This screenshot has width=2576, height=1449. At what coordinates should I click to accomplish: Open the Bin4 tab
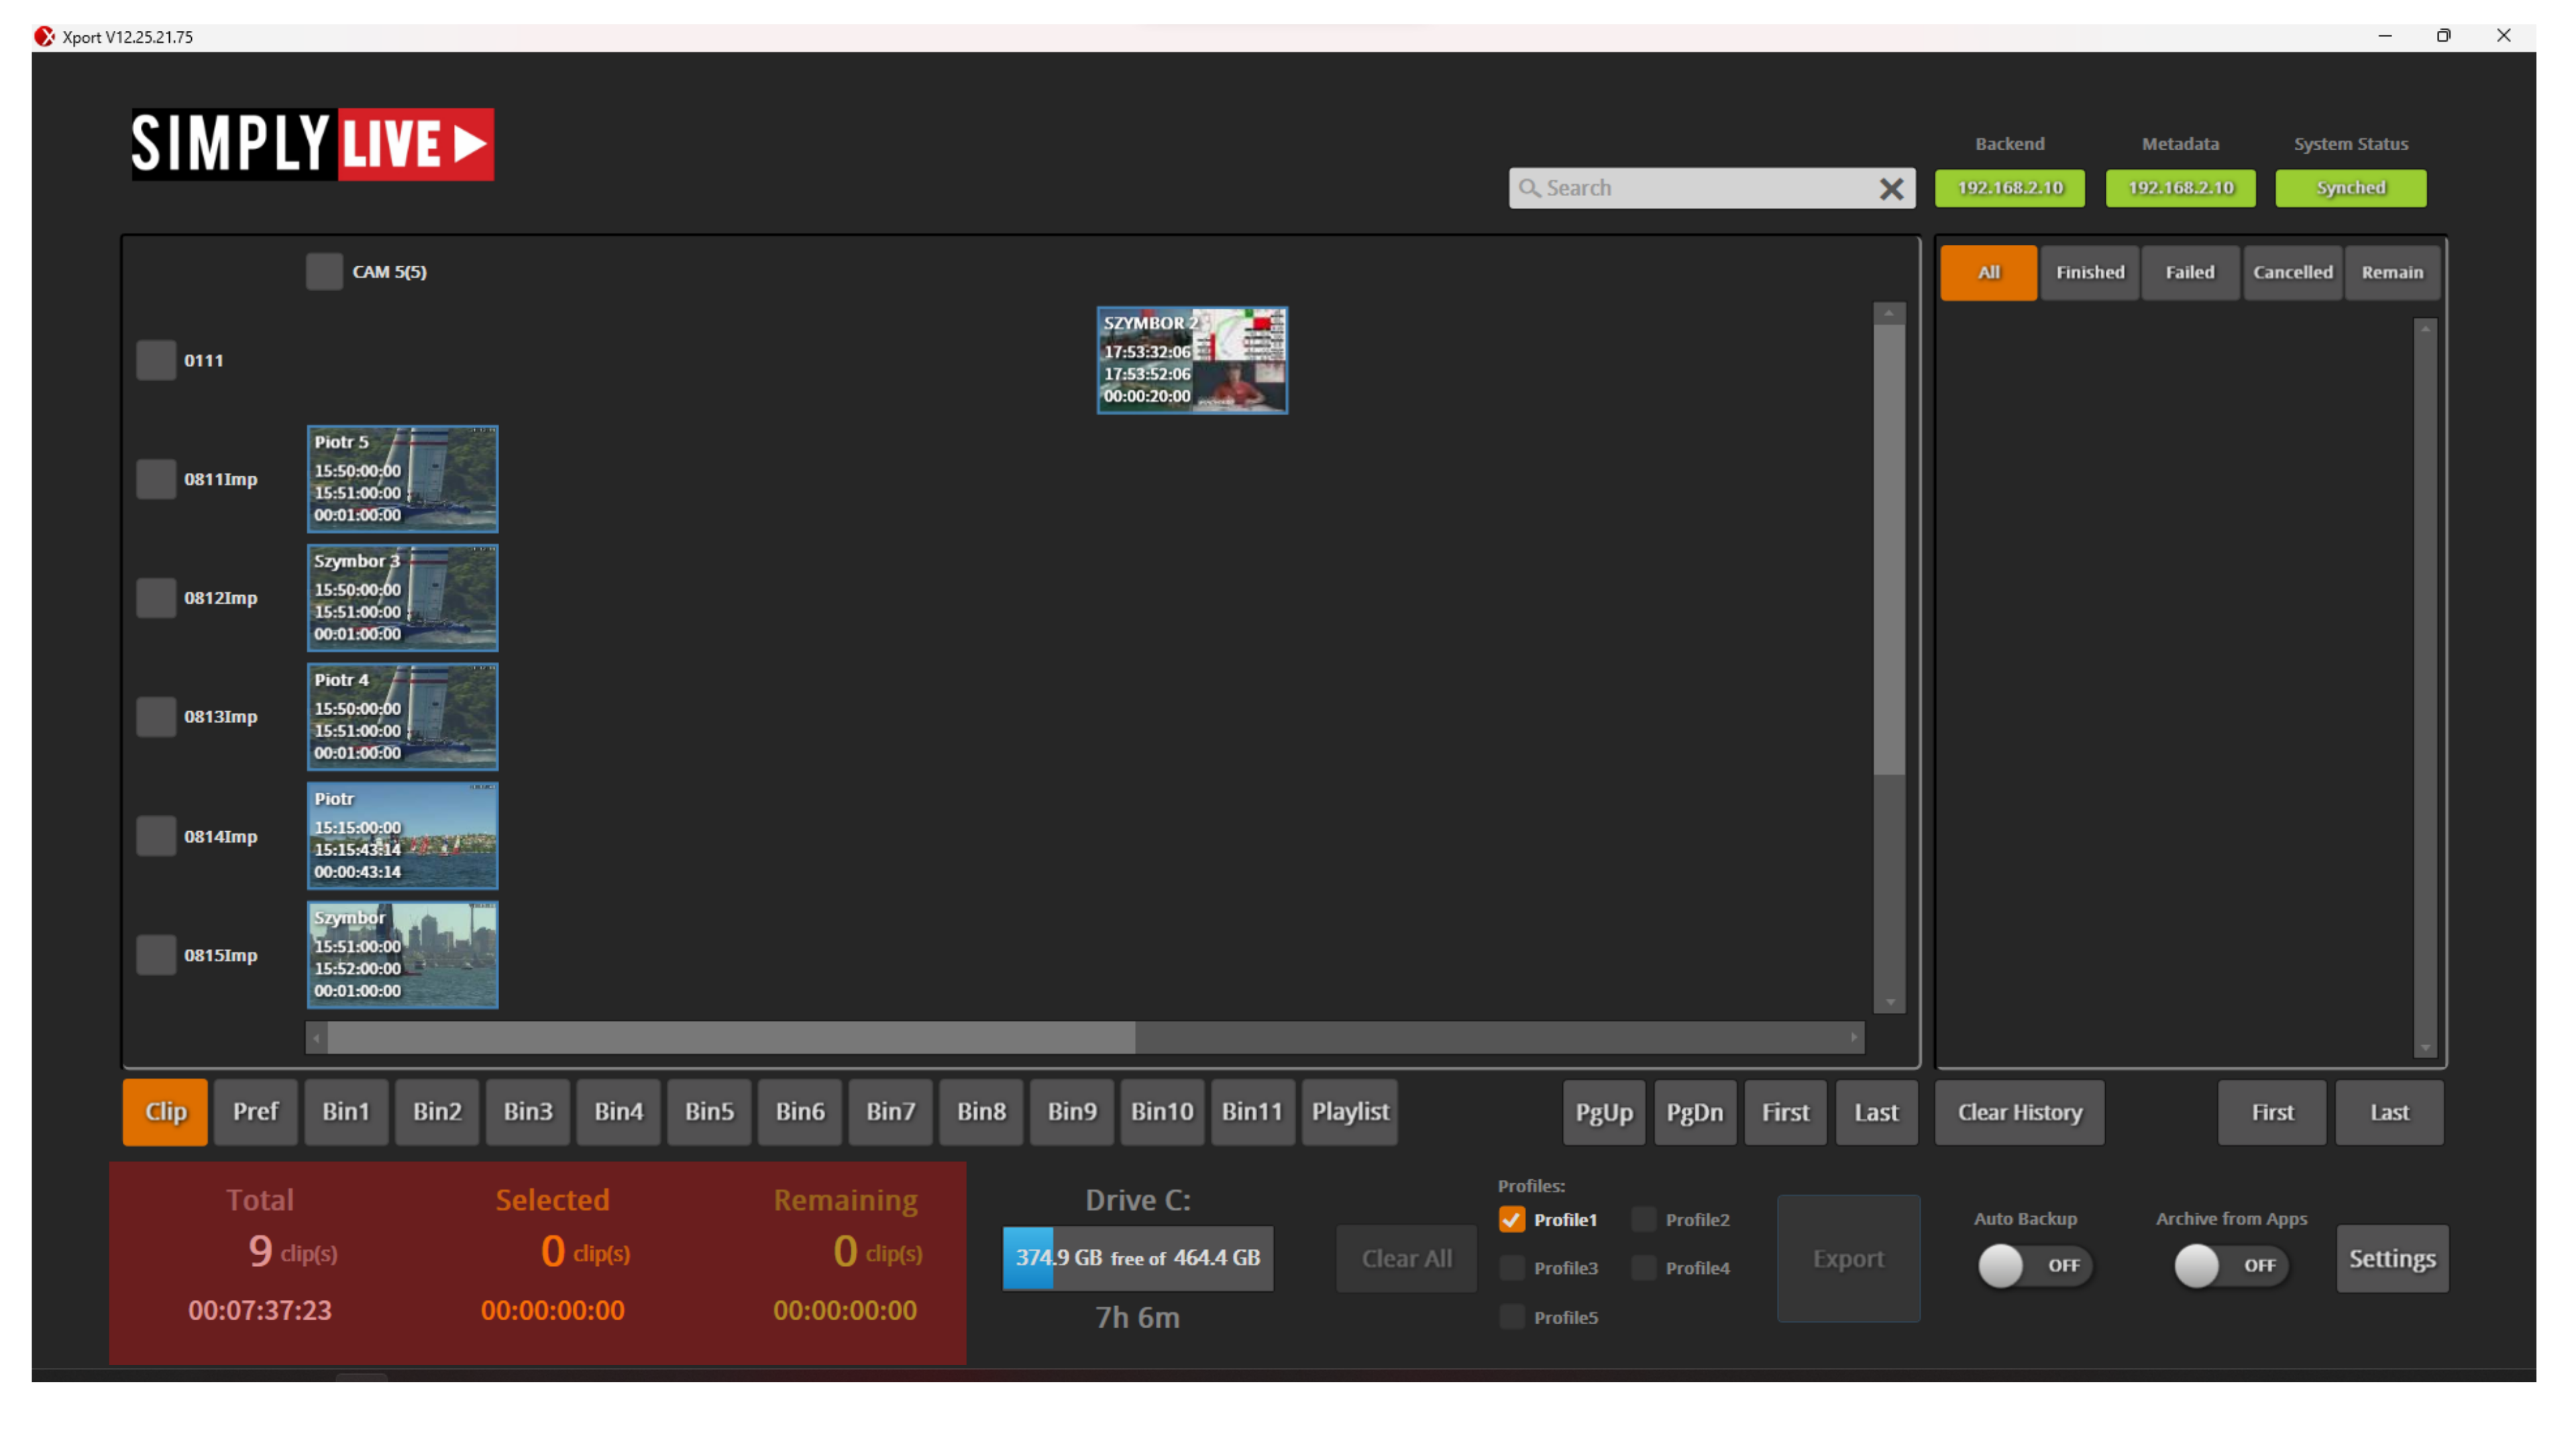pyautogui.click(x=618, y=1111)
